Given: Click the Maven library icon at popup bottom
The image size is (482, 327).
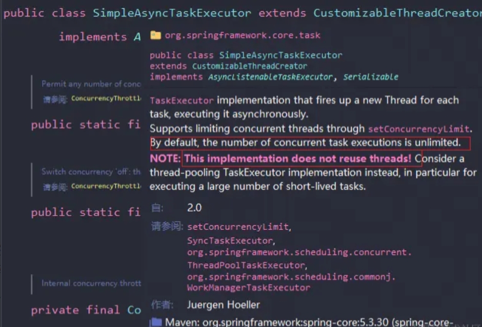Looking at the screenshot, I should coord(156,322).
